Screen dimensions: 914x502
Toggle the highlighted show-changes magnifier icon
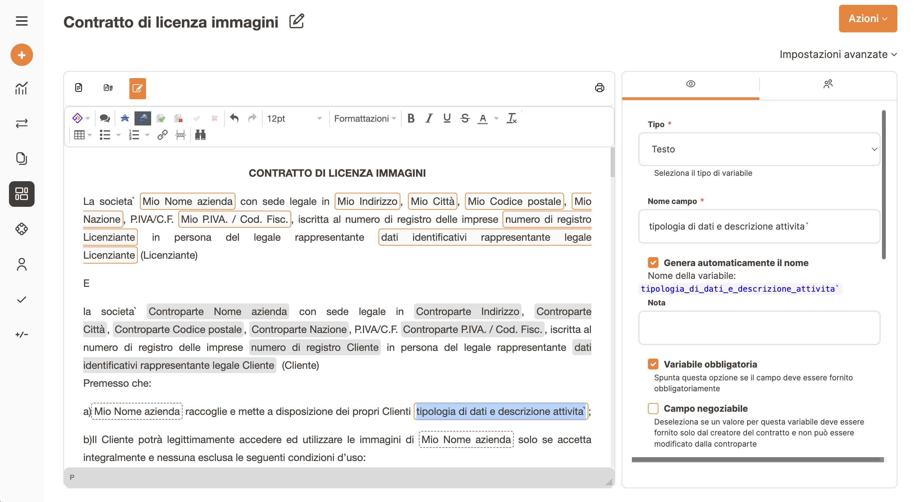click(x=143, y=118)
